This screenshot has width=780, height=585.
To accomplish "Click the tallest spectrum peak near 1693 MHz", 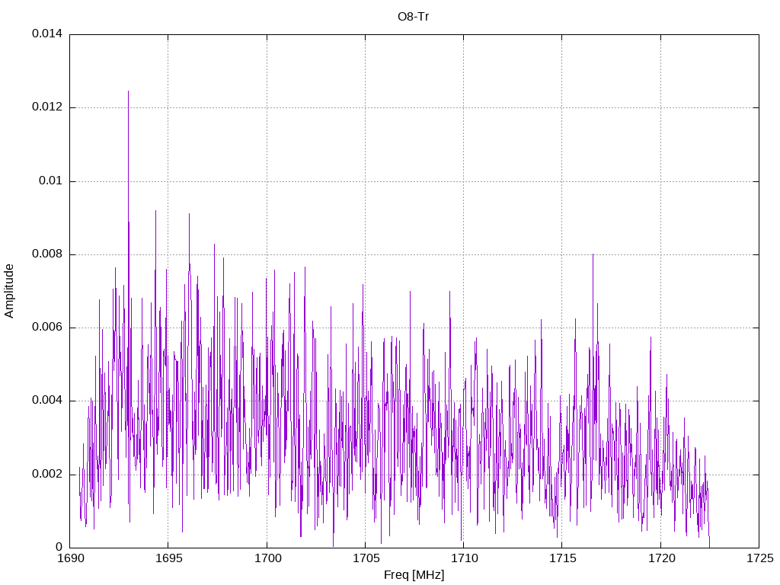I will pyautogui.click(x=128, y=91).
